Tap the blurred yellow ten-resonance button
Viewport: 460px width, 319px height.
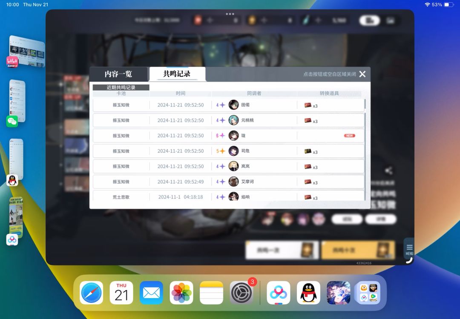[x=358, y=250]
